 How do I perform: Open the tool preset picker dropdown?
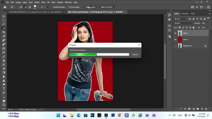point(15,7)
